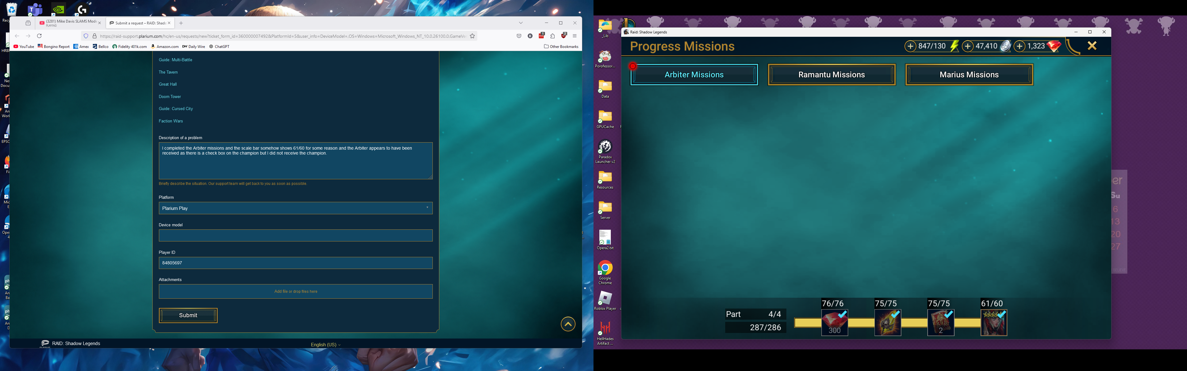
Task: Click the Pocket save icon in toolbar
Action: click(x=519, y=36)
